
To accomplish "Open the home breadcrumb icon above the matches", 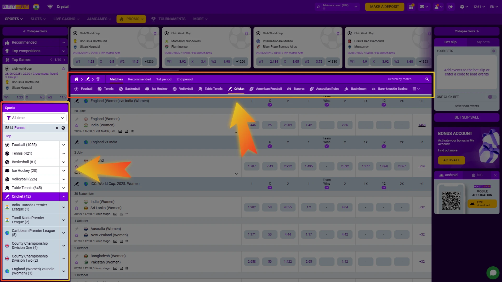I will pos(76,79).
